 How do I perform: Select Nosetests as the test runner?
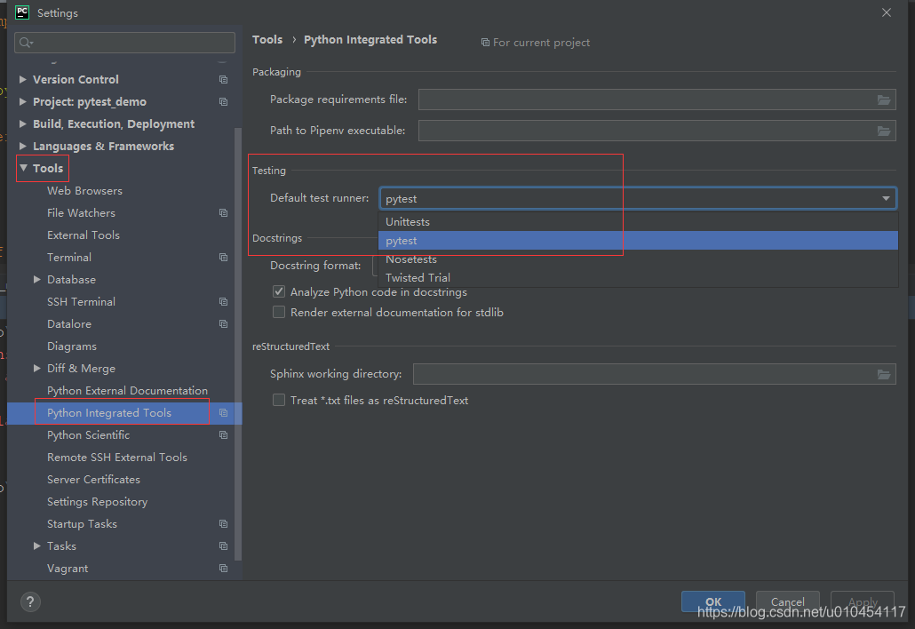(411, 259)
